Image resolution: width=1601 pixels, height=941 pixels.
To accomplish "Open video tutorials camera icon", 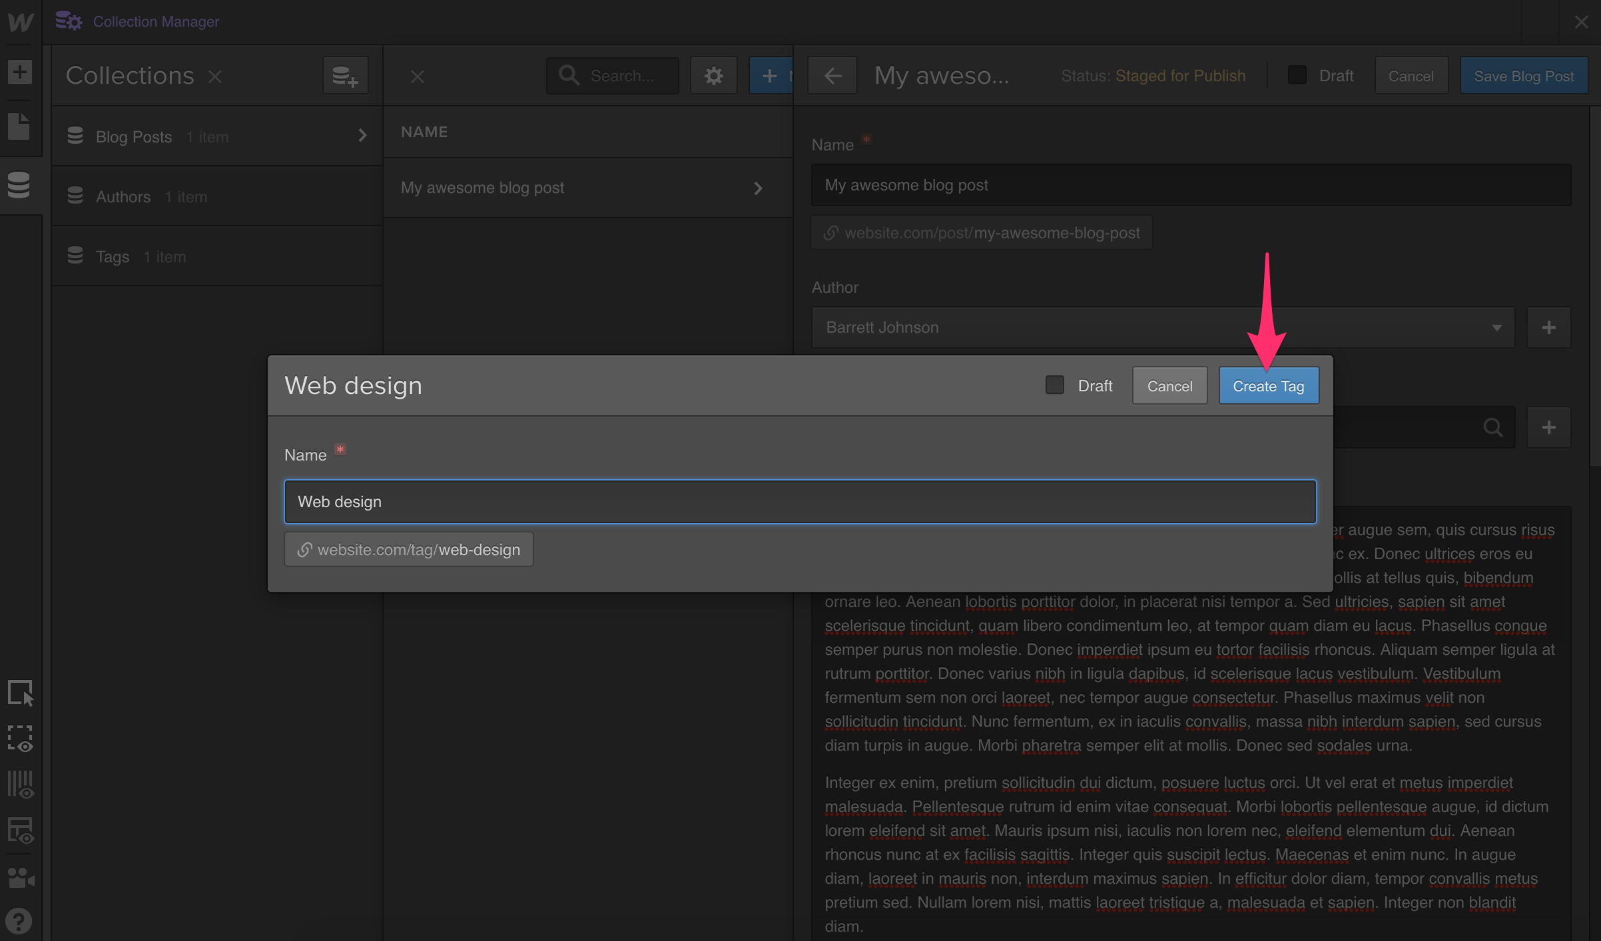I will click(x=21, y=877).
